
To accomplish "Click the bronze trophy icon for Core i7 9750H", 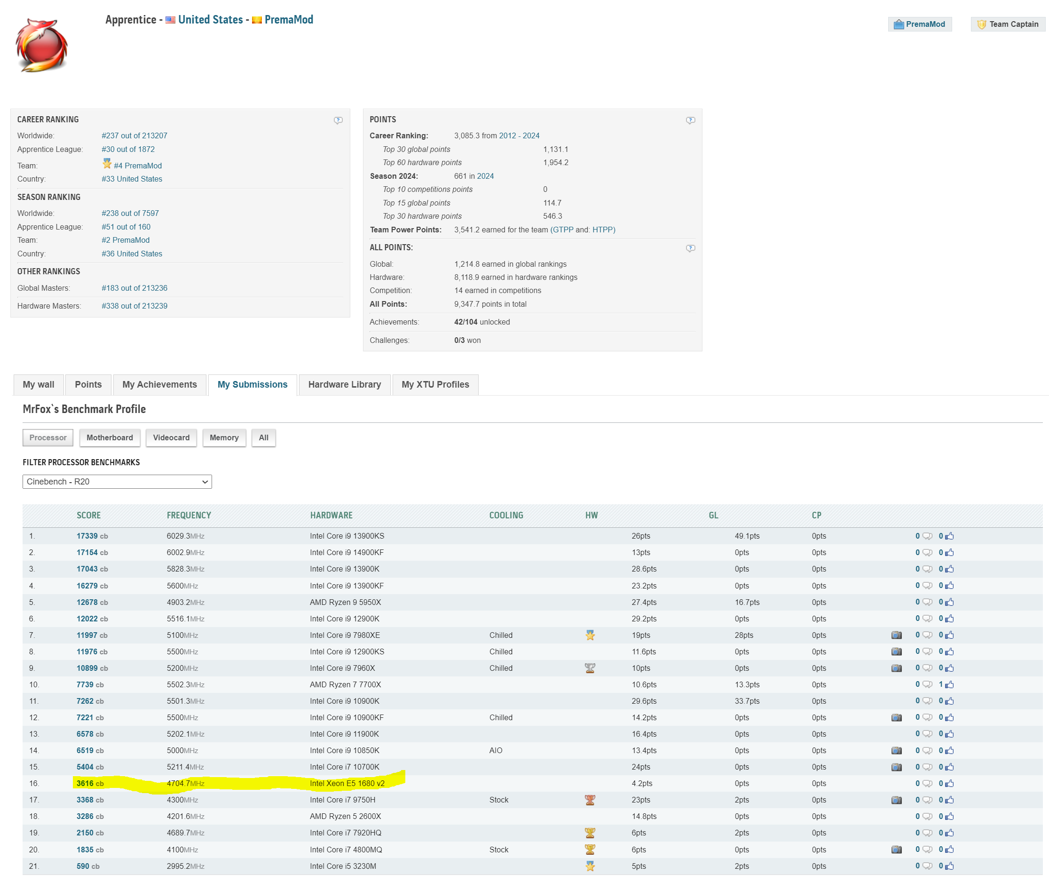I will 590,800.
